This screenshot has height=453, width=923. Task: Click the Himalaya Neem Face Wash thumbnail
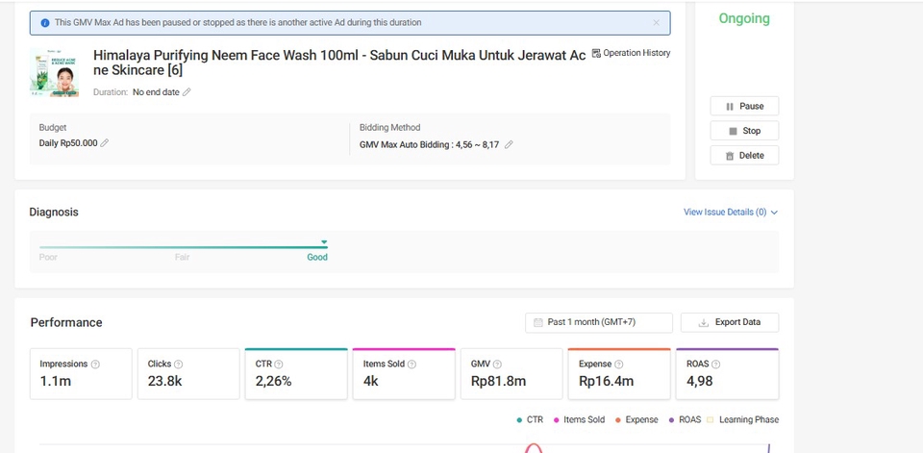pyautogui.click(x=54, y=73)
